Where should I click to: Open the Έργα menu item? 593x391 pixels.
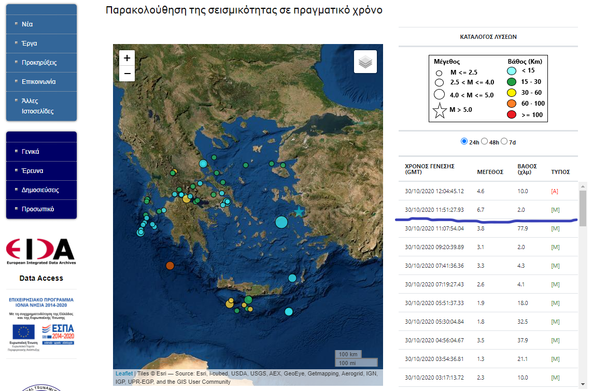point(29,44)
